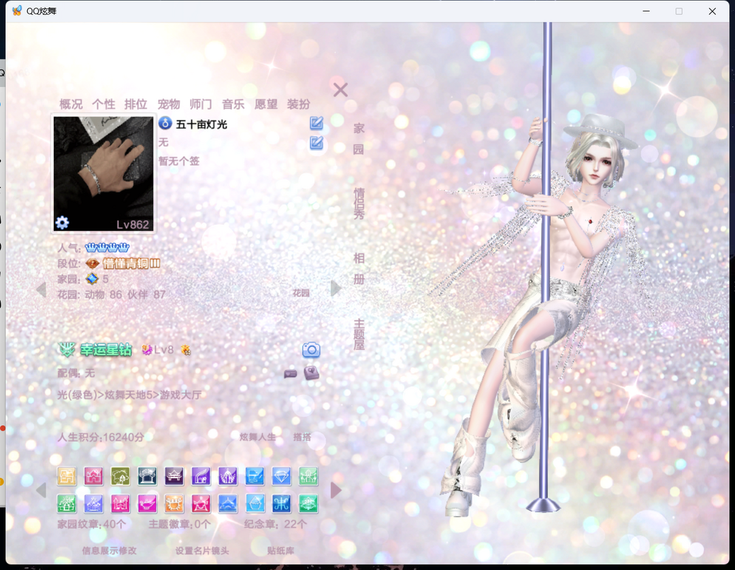
Task: Click the camera snapshot icon
Action: click(311, 350)
